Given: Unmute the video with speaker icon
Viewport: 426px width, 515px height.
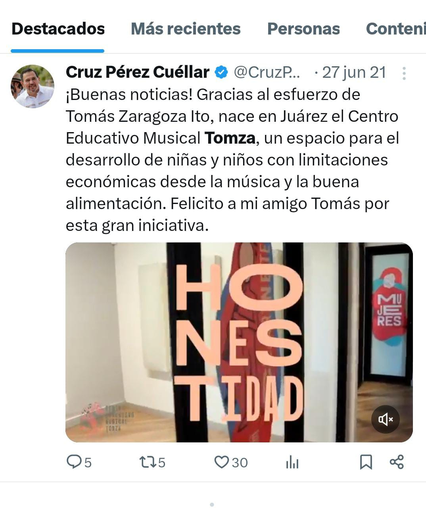Looking at the screenshot, I should point(385,419).
